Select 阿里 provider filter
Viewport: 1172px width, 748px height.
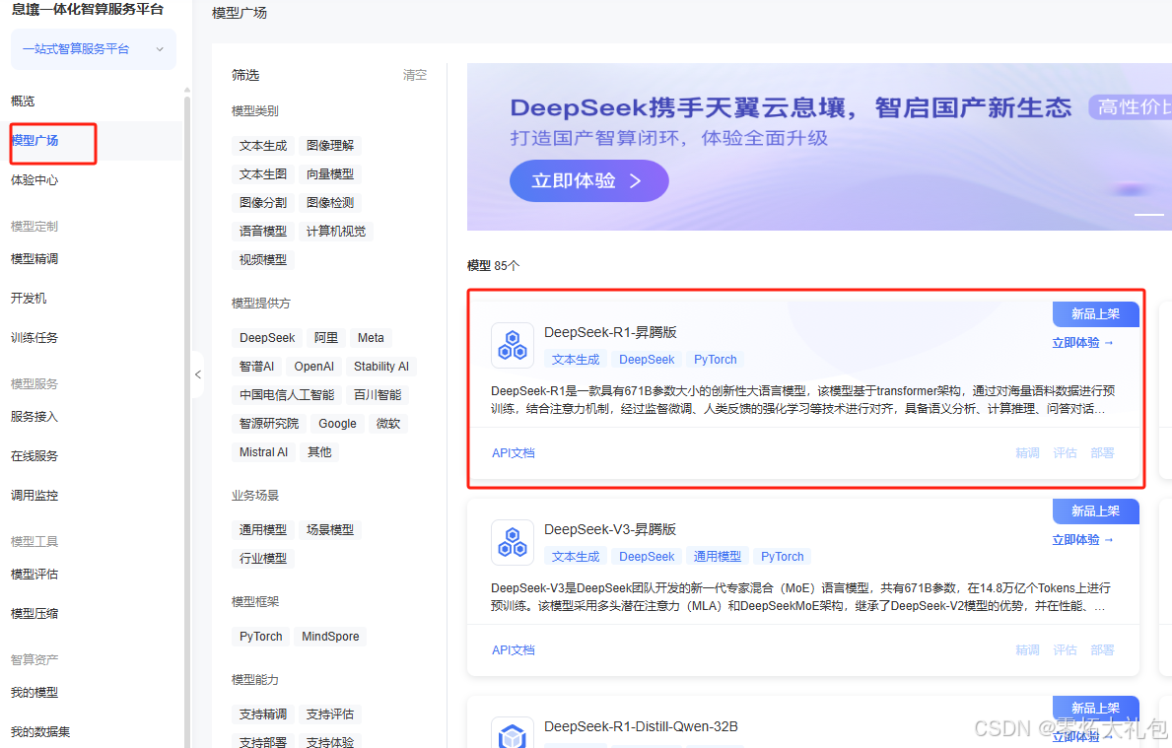click(326, 338)
